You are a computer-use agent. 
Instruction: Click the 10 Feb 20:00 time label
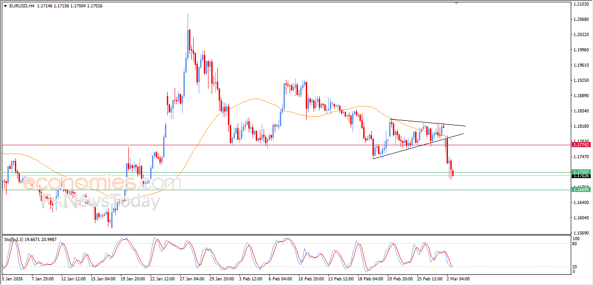311,279
